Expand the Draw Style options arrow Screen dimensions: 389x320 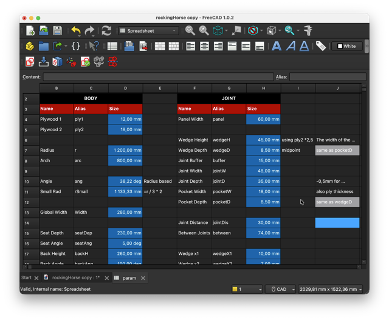click(x=261, y=31)
